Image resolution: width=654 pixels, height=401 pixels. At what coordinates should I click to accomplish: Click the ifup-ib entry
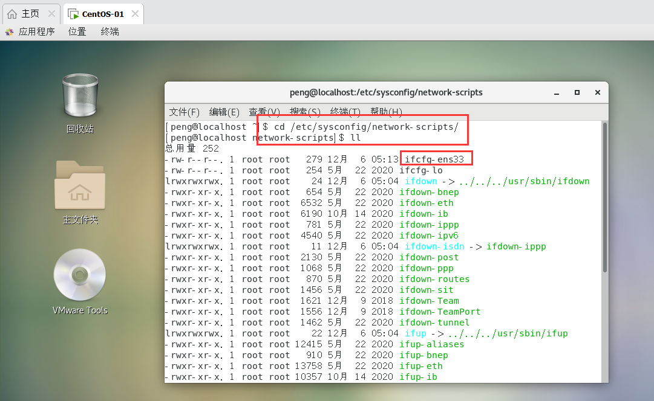click(x=418, y=377)
